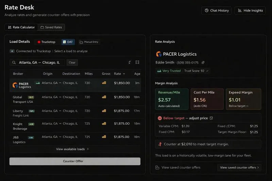Image resolution: width=272 pixels, height=181 pixels.
Task: Click J&B Logistics score badge
Action: point(31,138)
